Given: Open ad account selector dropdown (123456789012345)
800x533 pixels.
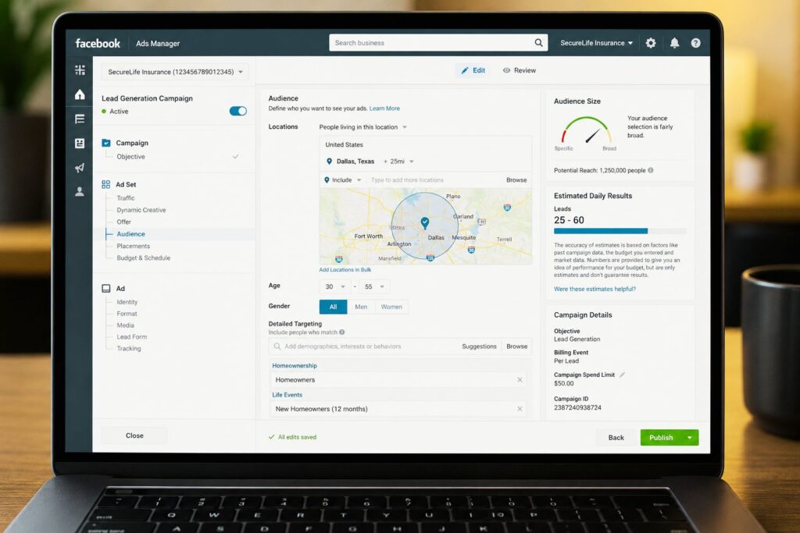Looking at the screenshot, I should 175,72.
